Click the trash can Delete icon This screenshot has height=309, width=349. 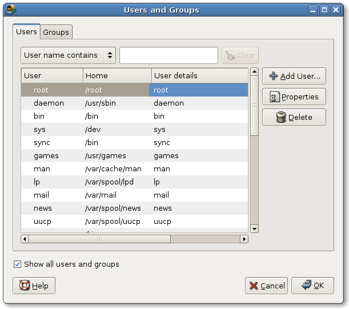click(x=280, y=117)
